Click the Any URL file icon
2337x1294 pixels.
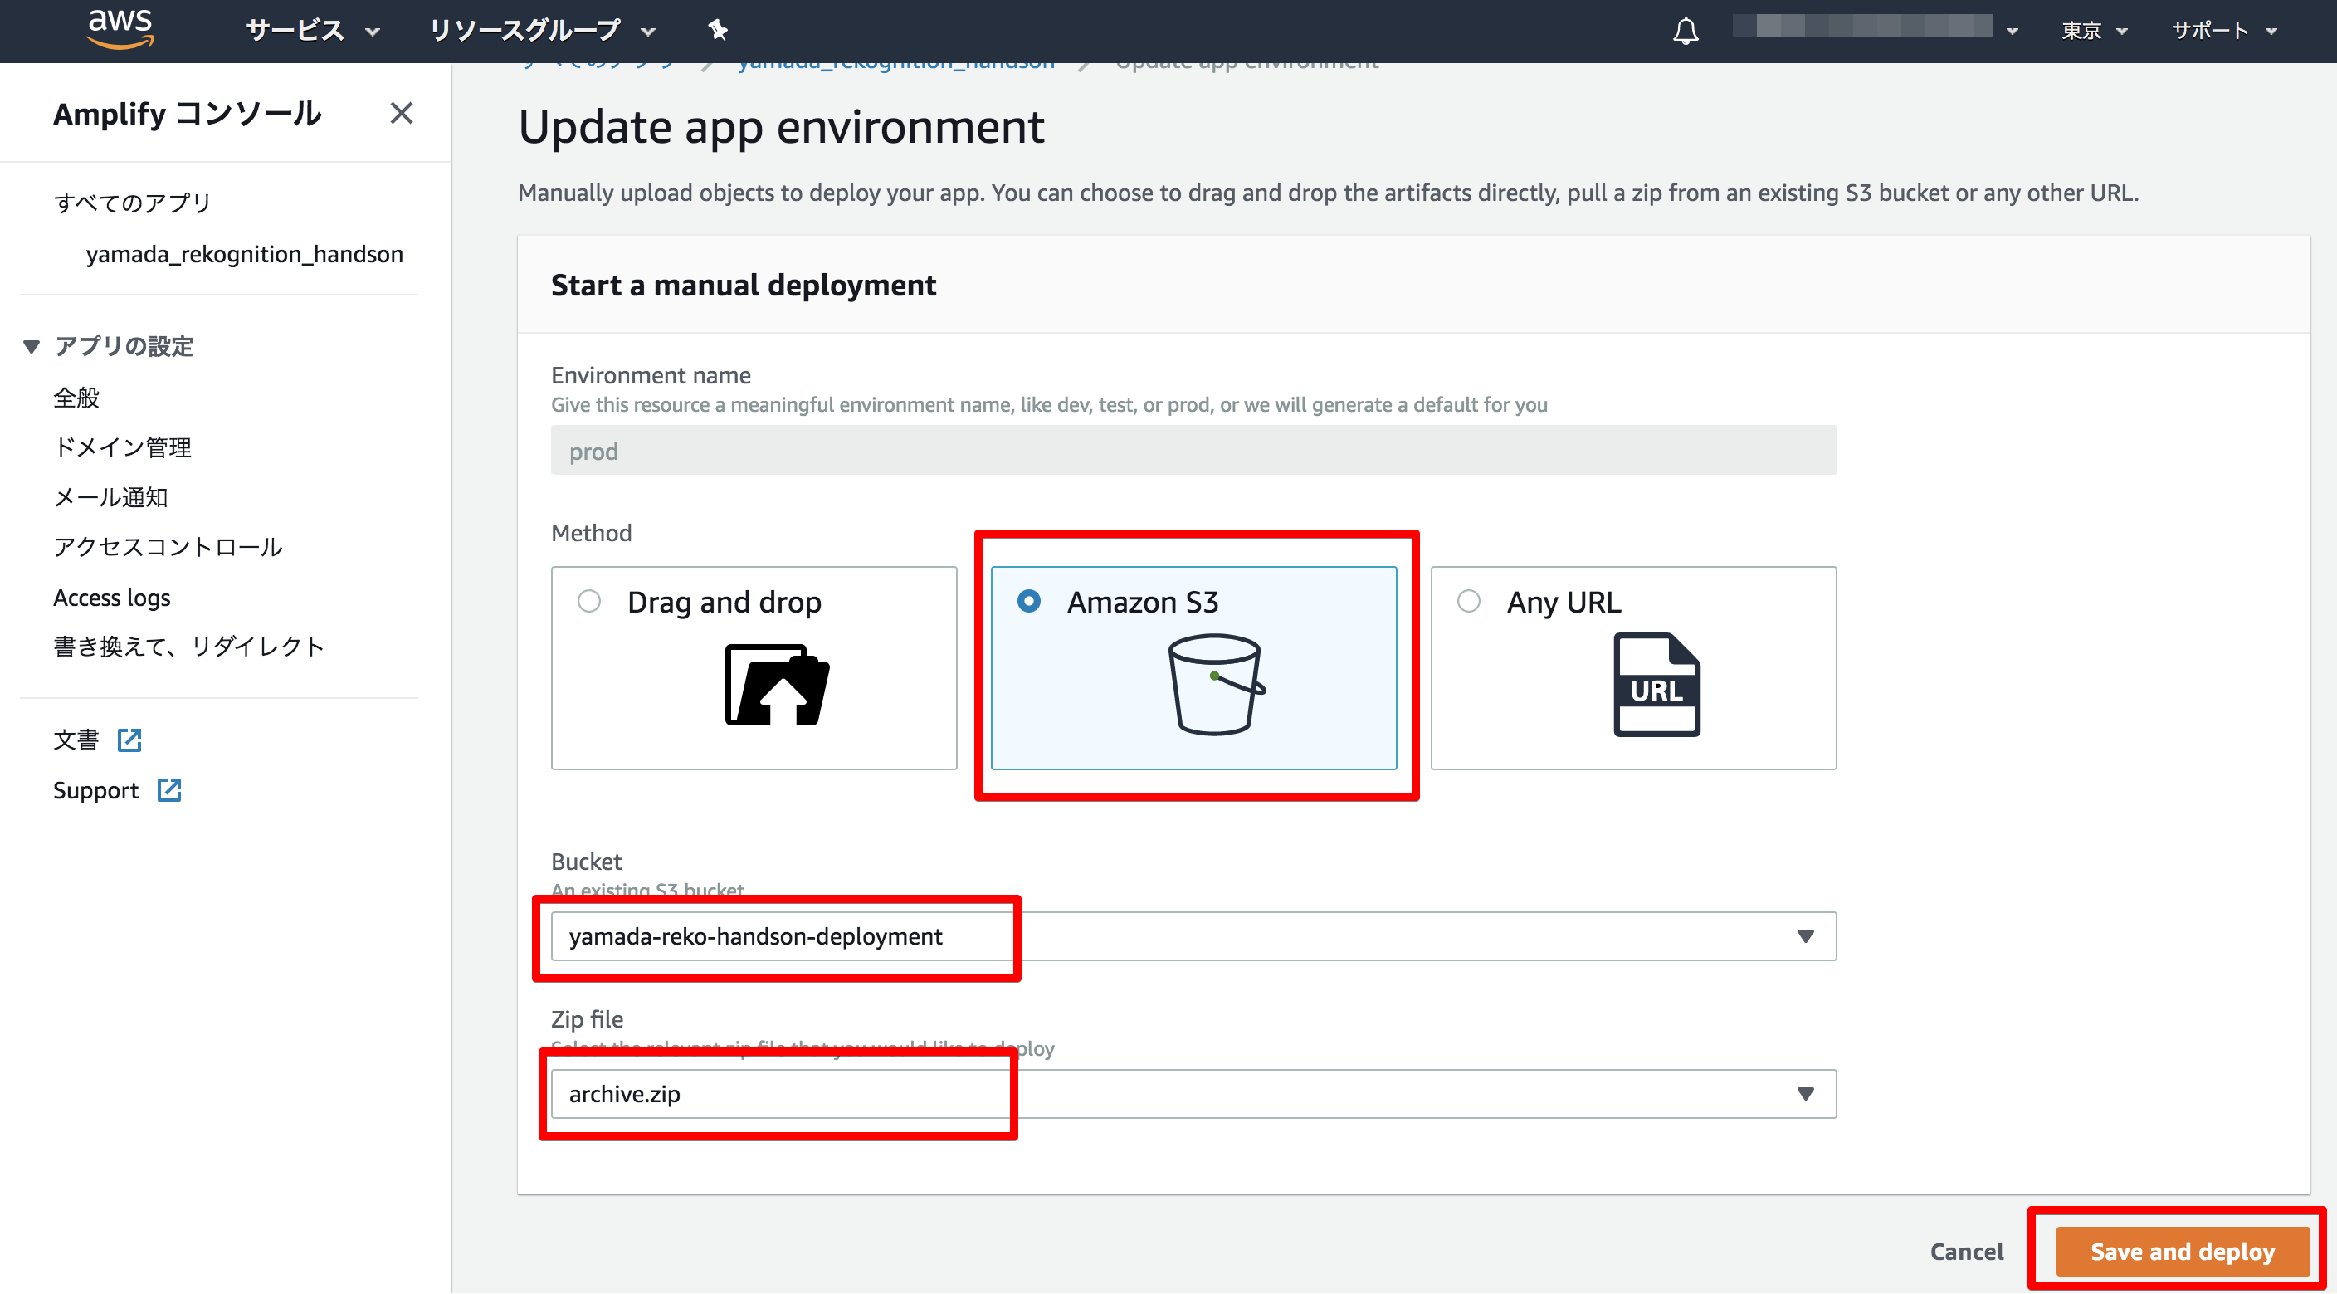click(x=1656, y=685)
